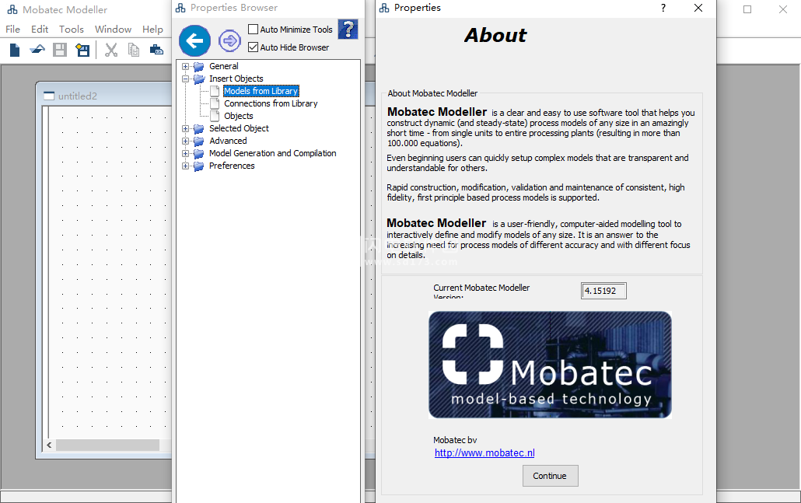Click the Advanced folder icon

(x=199, y=141)
